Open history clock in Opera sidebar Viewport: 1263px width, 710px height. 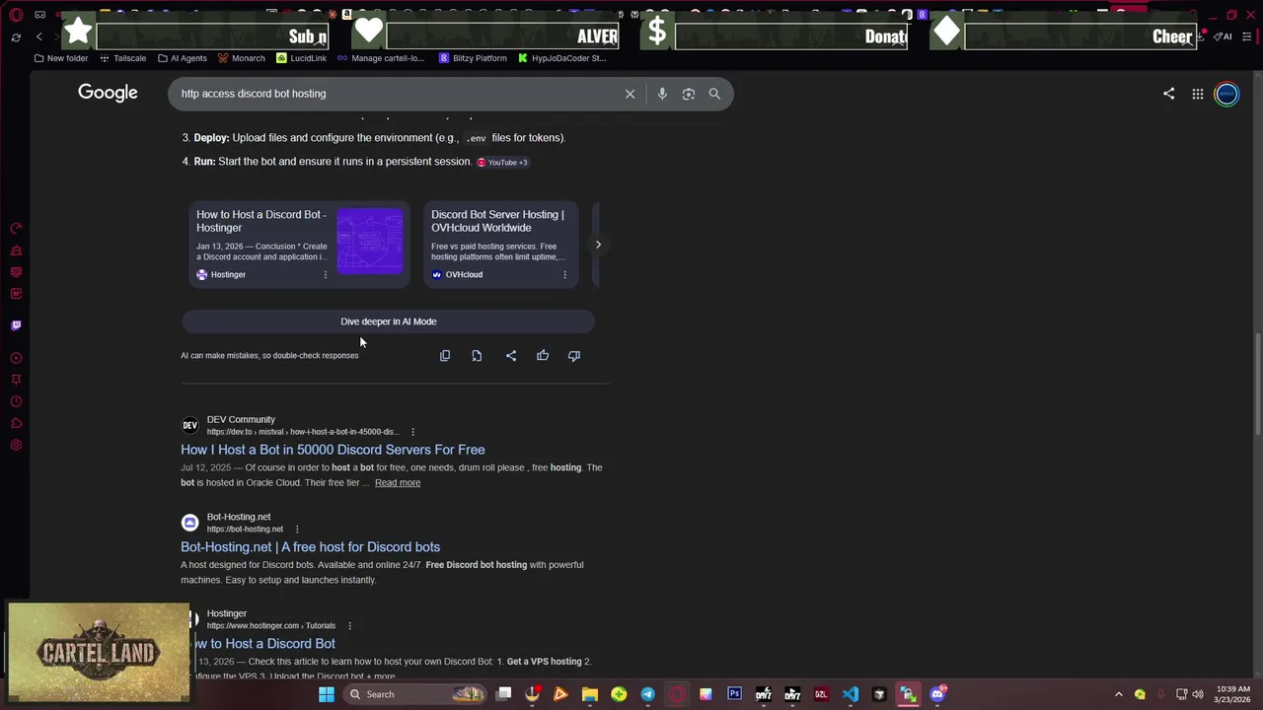click(x=16, y=401)
